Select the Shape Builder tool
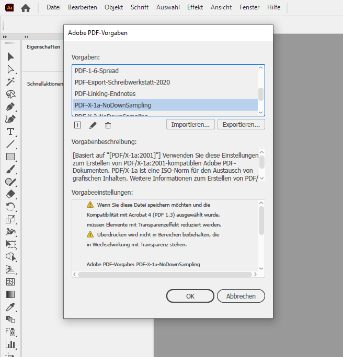This screenshot has width=343, height=357. click(x=10, y=257)
